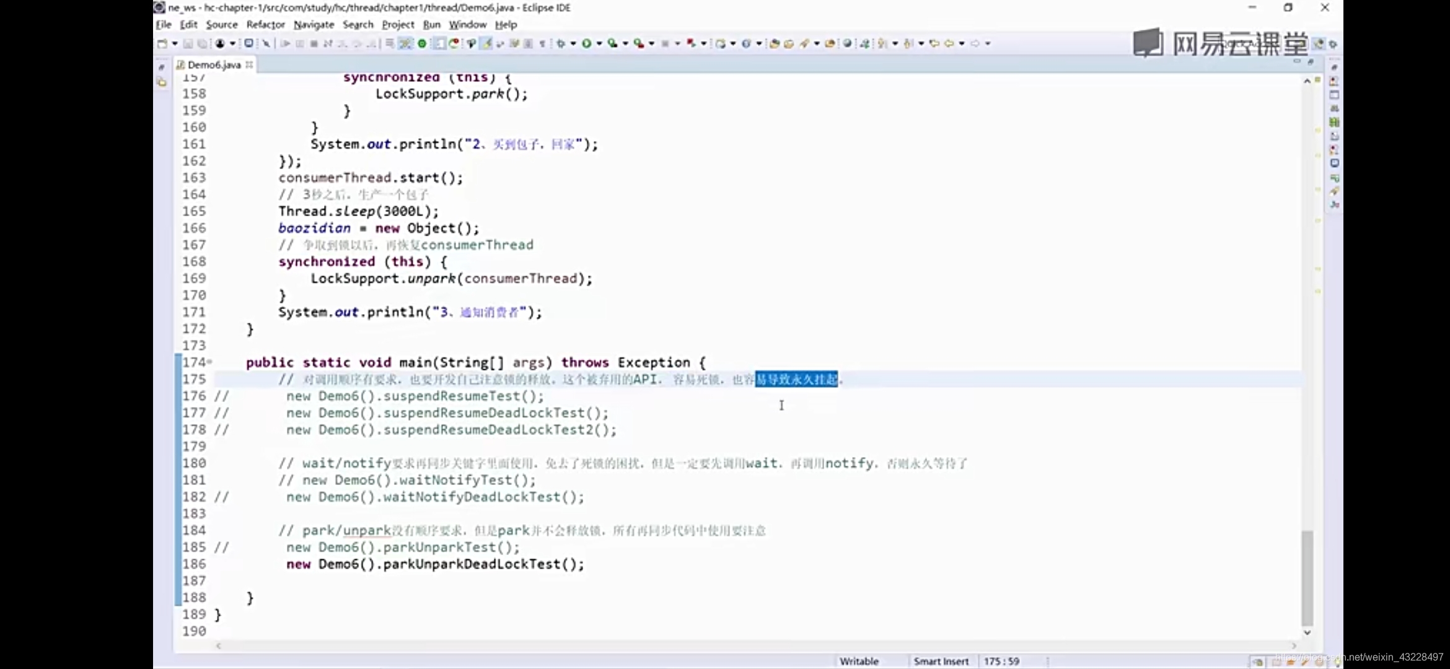Viewport: 1450px width, 669px height.
Task: Click the Thread.sleep(3000L) line
Action: coord(358,211)
